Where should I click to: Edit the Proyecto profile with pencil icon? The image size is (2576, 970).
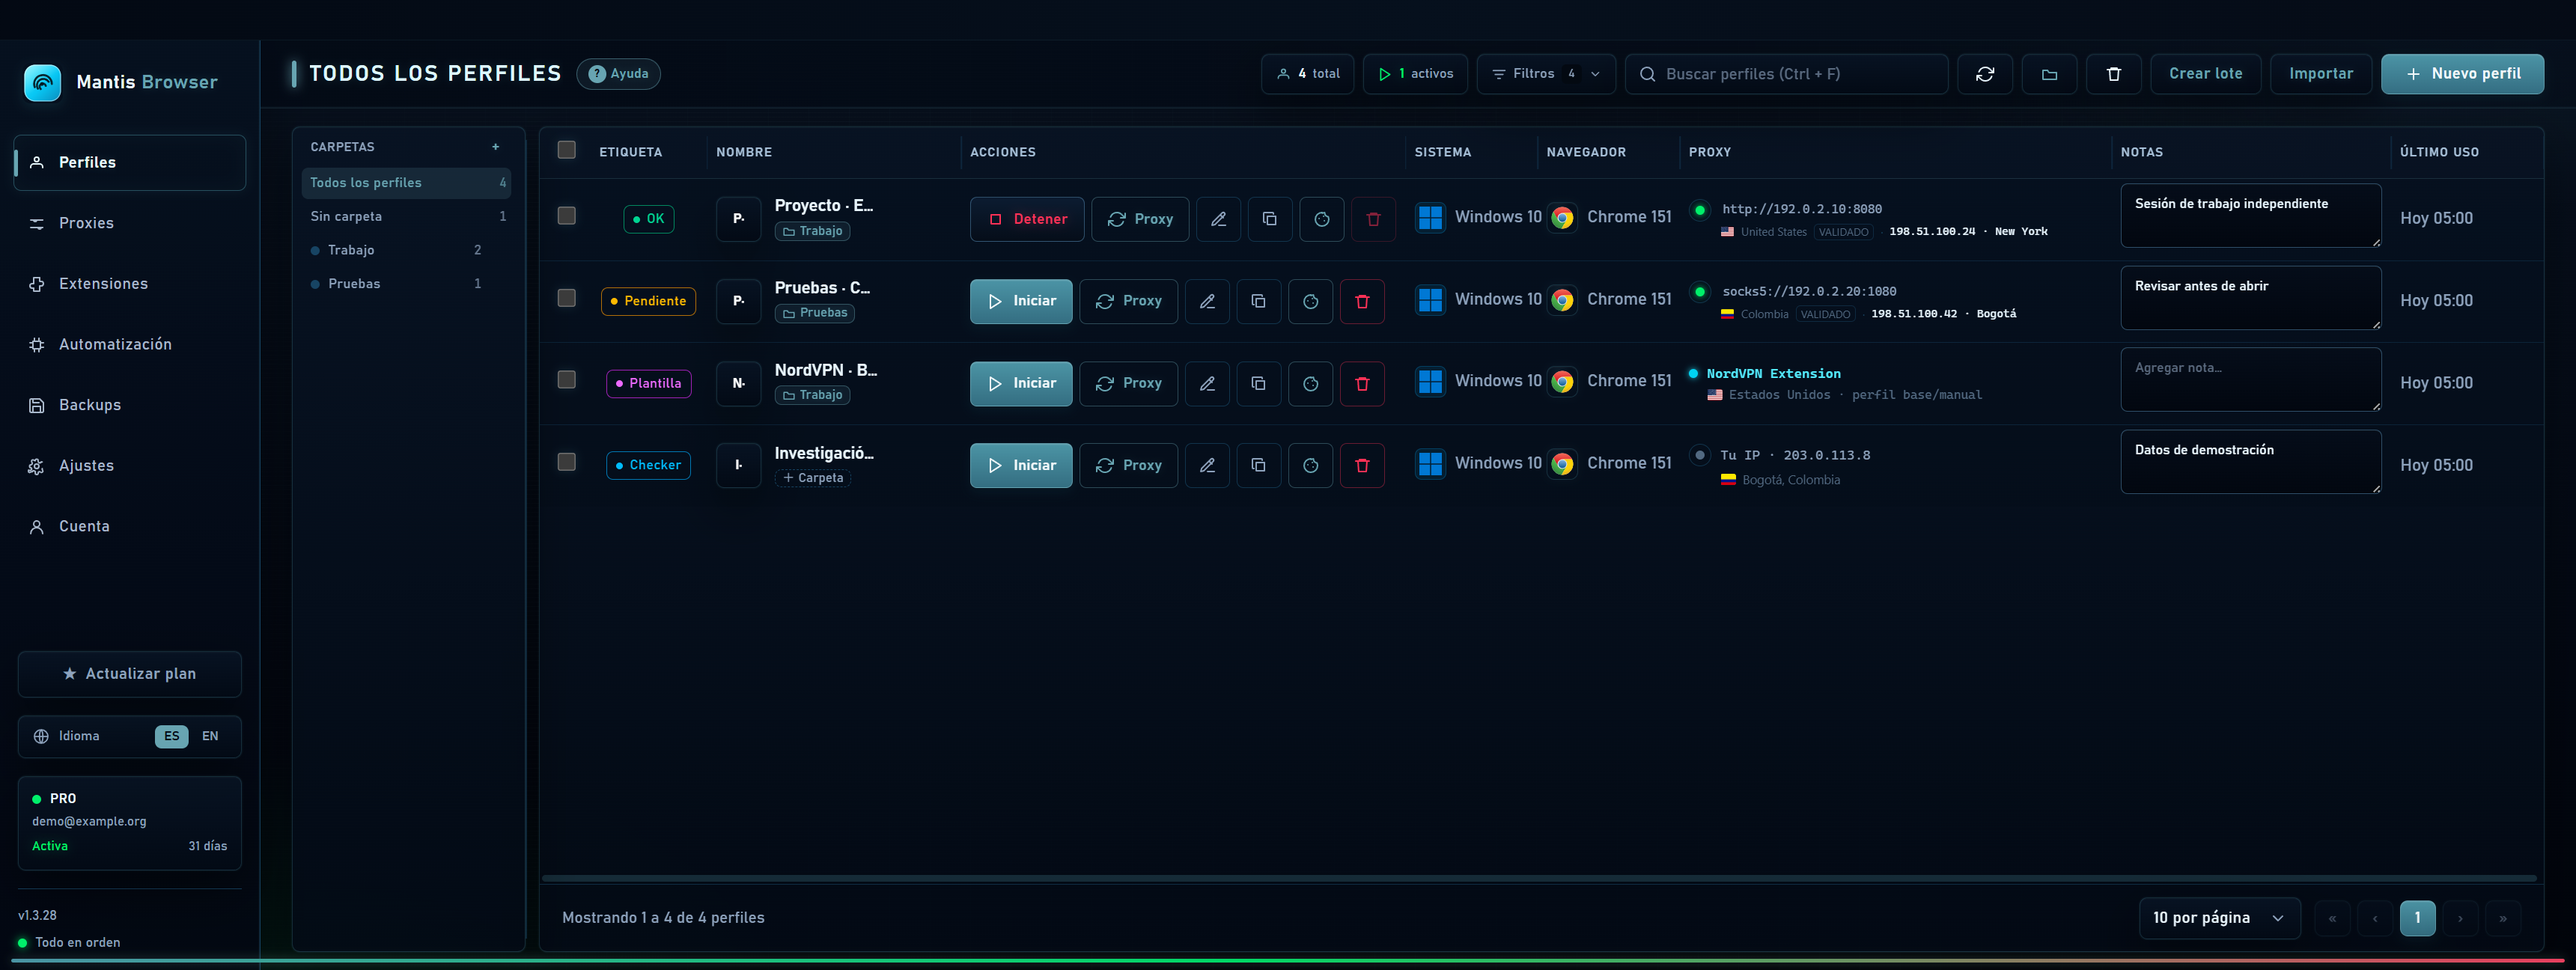[x=1218, y=219]
